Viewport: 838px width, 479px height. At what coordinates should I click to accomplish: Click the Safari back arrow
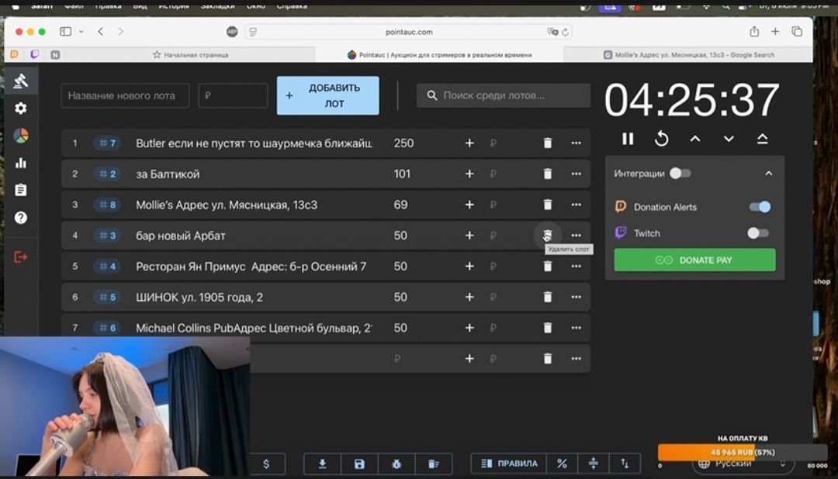pyautogui.click(x=100, y=32)
